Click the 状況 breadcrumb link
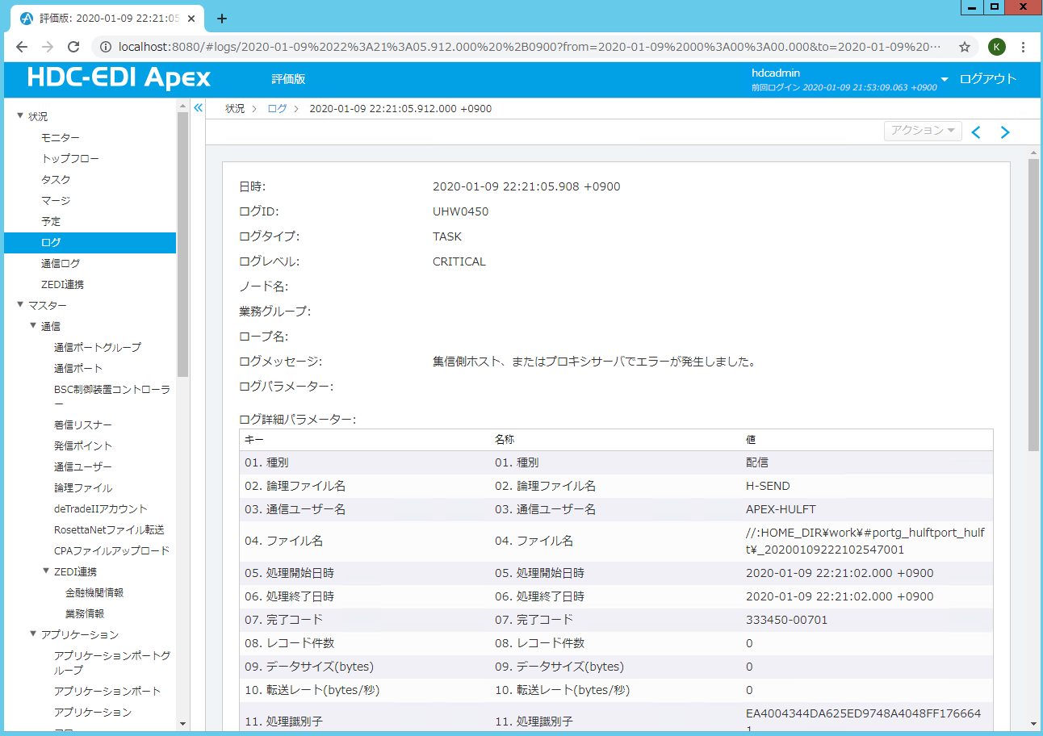The height and width of the screenshot is (736, 1043). [235, 108]
